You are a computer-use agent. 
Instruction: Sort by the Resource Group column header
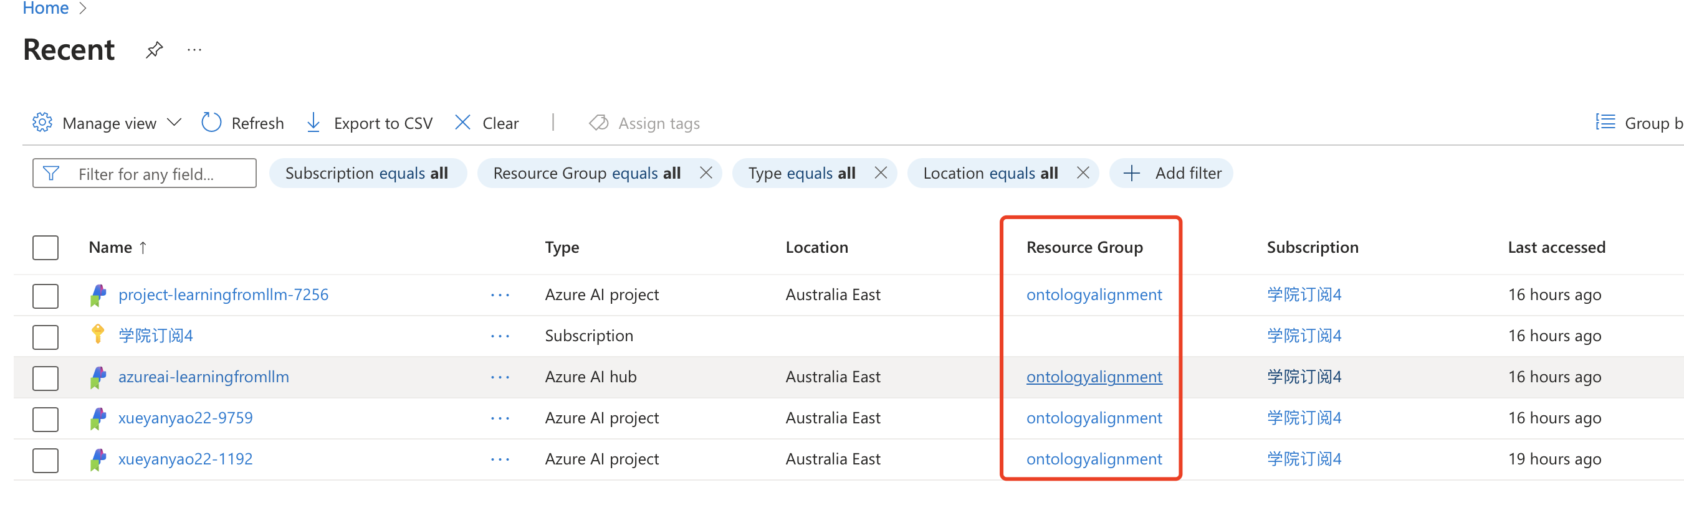click(x=1084, y=247)
